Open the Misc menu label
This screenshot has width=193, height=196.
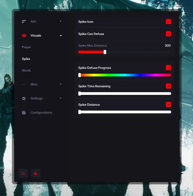click(x=34, y=84)
